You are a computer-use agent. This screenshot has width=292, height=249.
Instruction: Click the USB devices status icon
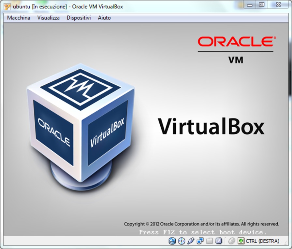coord(191,241)
